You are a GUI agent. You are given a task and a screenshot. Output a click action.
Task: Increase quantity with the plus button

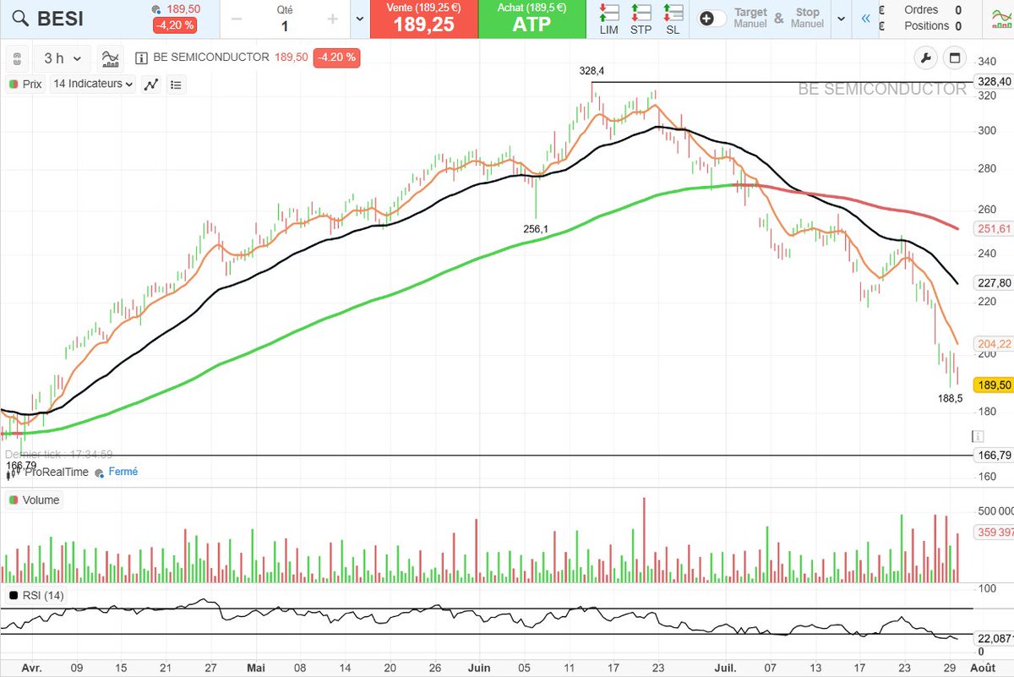pyautogui.click(x=333, y=19)
